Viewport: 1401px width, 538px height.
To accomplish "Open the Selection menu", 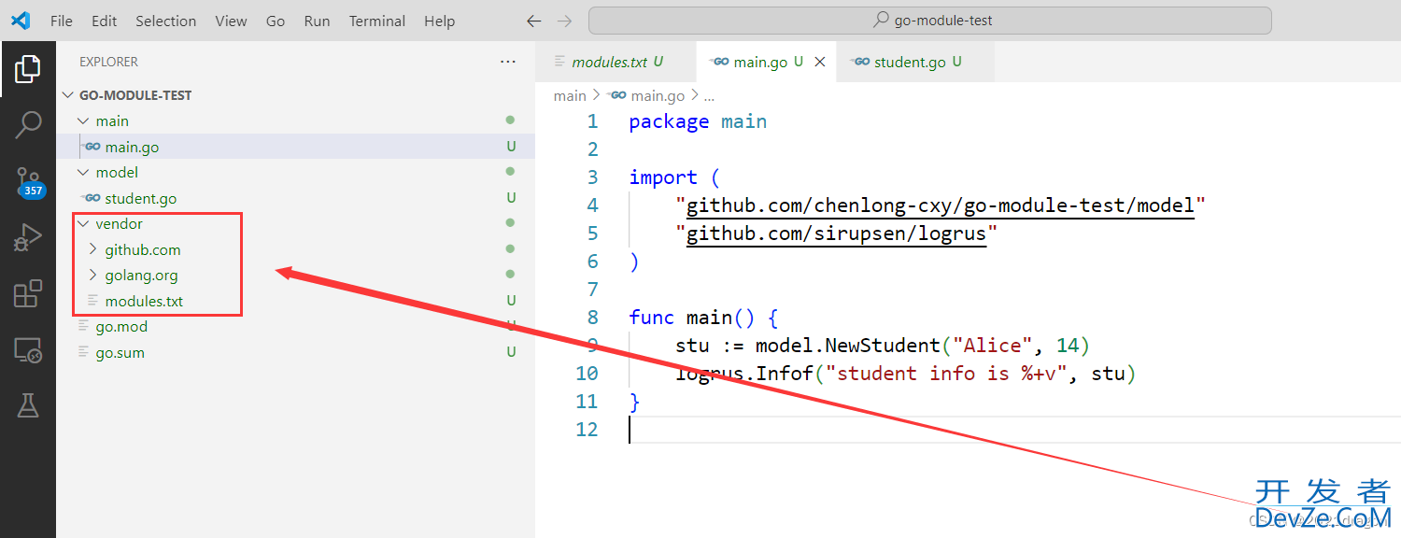I will pyautogui.click(x=166, y=21).
